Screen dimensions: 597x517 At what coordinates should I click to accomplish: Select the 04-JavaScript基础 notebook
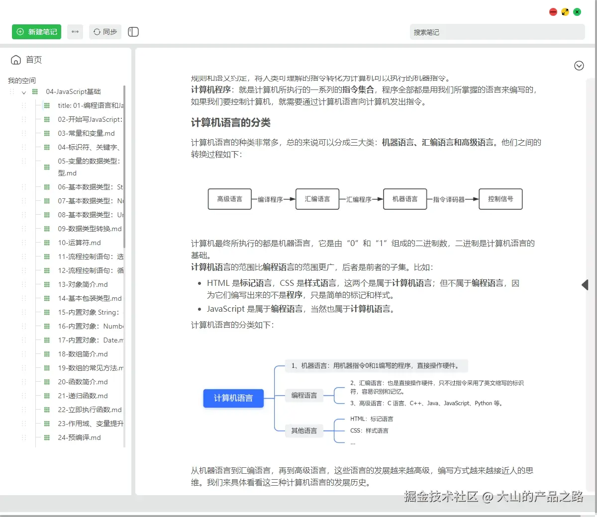73,91
